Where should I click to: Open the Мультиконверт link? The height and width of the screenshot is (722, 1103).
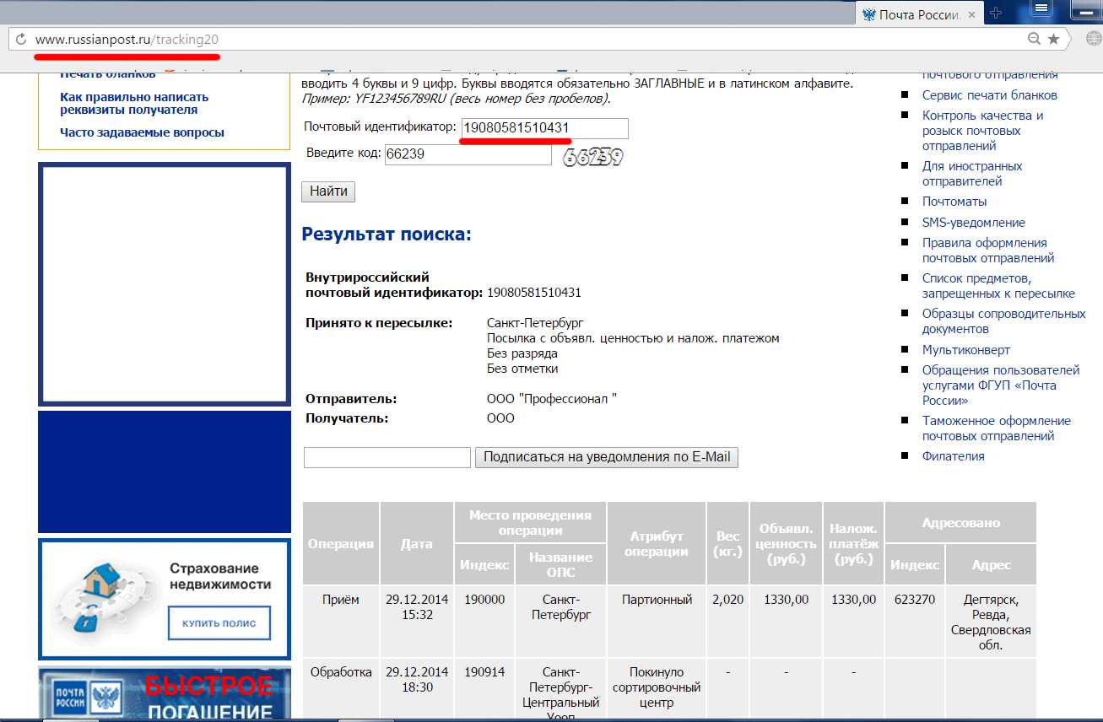tap(966, 350)
